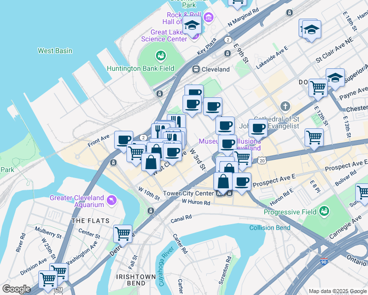Select the transit station icon near Key Plaza
This screenshot has width=368, height=295.
point(227,54)
